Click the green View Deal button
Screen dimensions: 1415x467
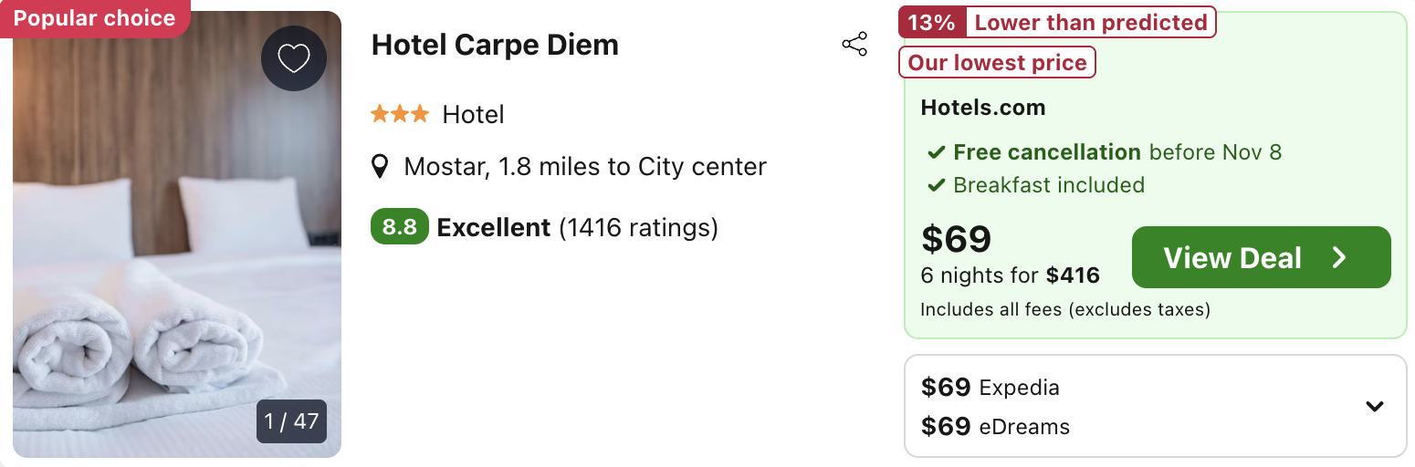tap(1261, 257)
